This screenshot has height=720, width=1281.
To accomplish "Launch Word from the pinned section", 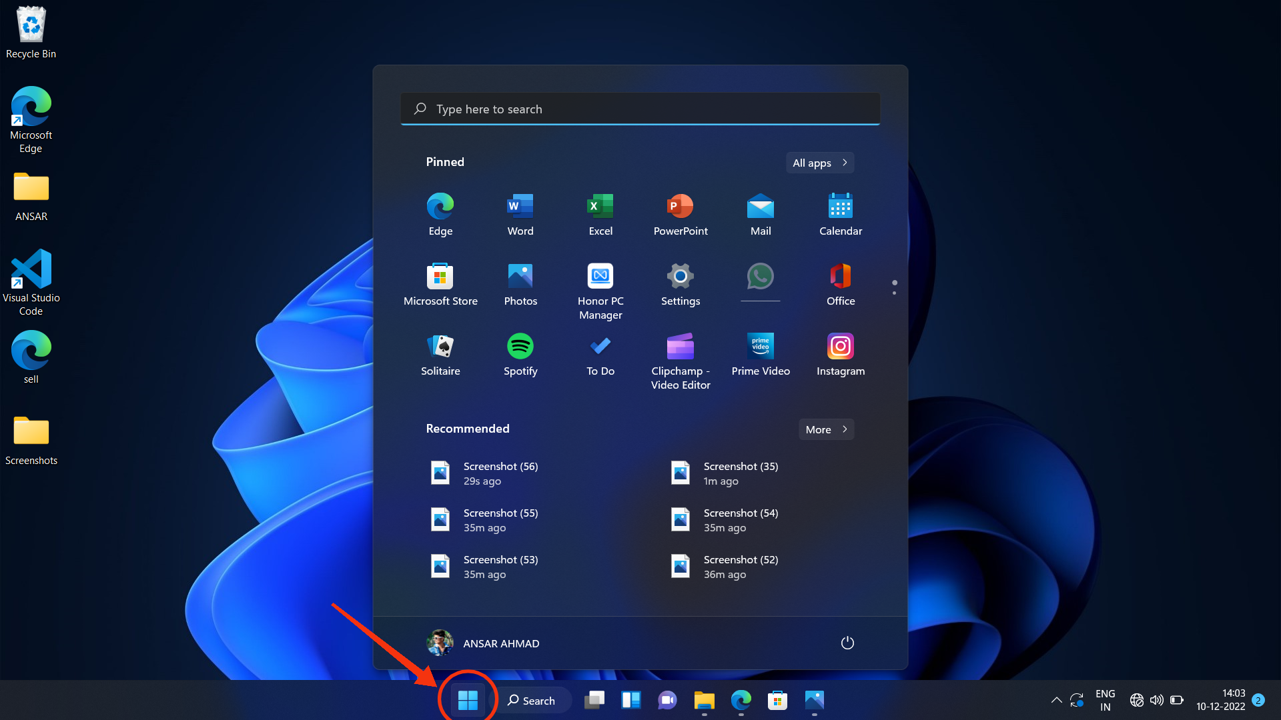I will point(520,215).
